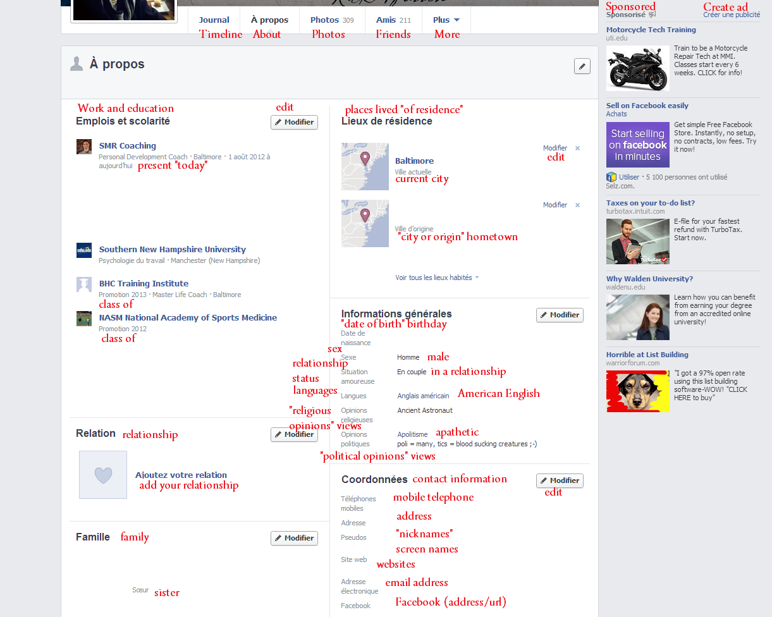
Task: Click the Homme gender value
Action: pos(408,358)
